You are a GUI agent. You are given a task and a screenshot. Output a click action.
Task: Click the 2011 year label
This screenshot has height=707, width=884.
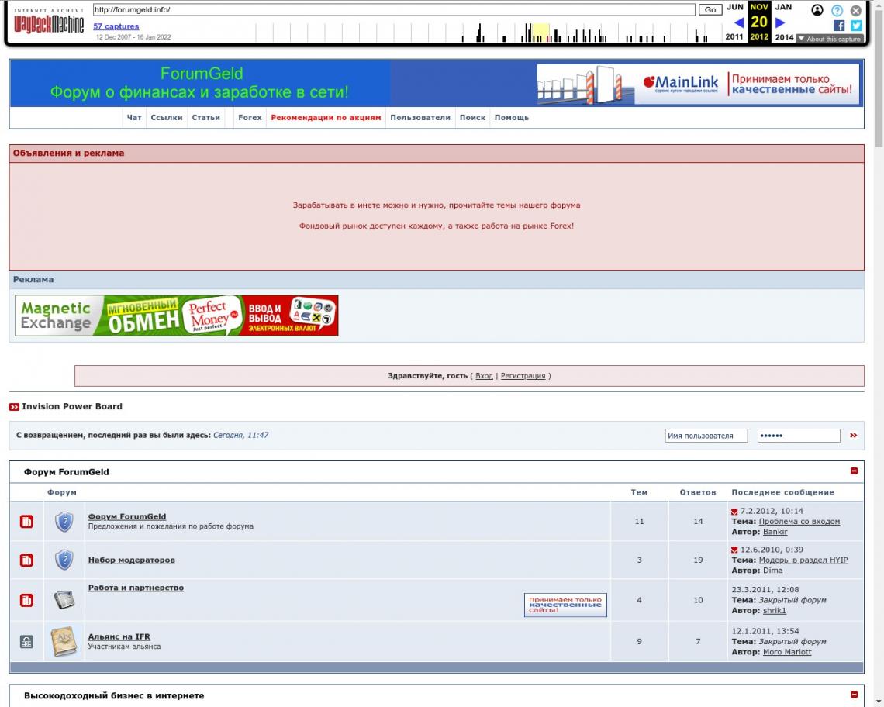pyautogui.click(x=734, y=37)
